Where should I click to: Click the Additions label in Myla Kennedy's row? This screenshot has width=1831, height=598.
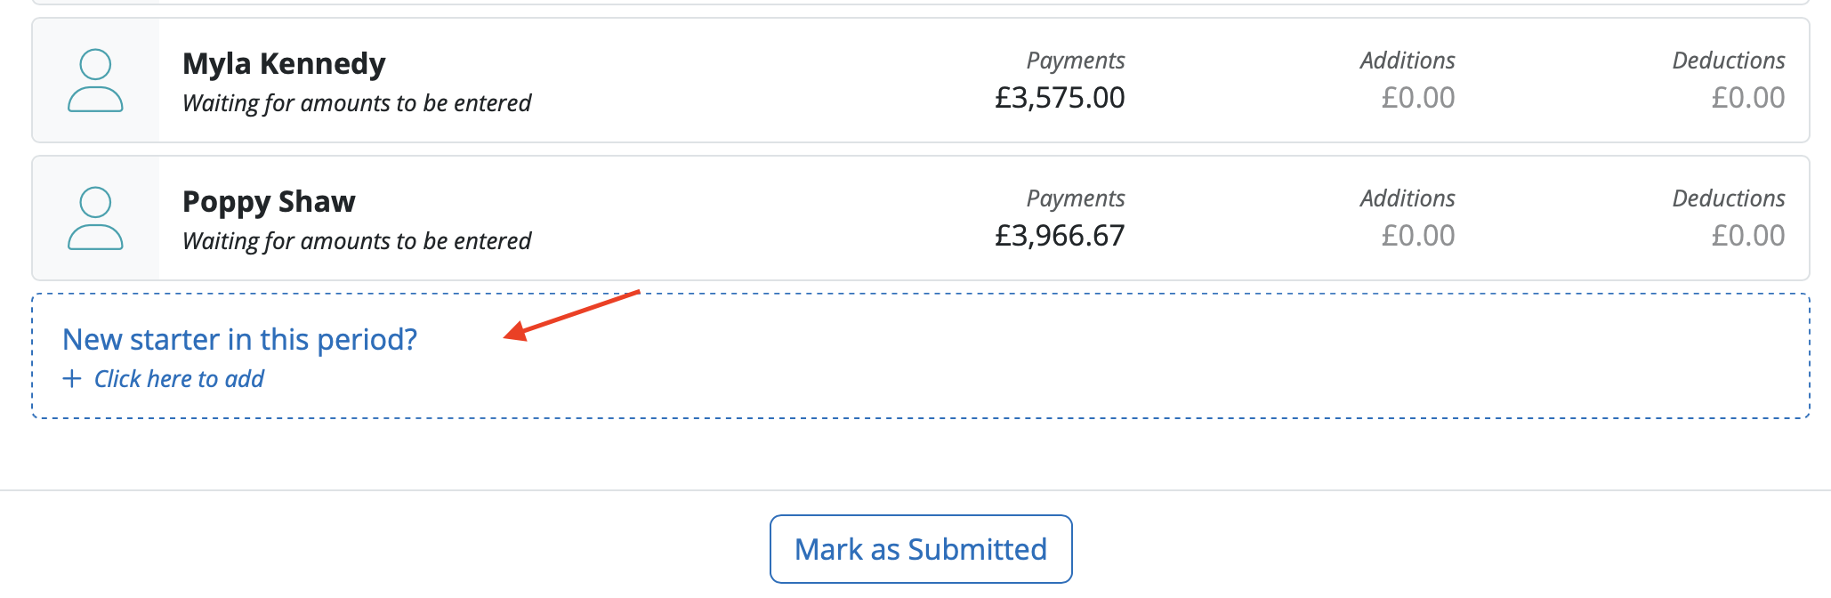click(x=1408, y=60)
